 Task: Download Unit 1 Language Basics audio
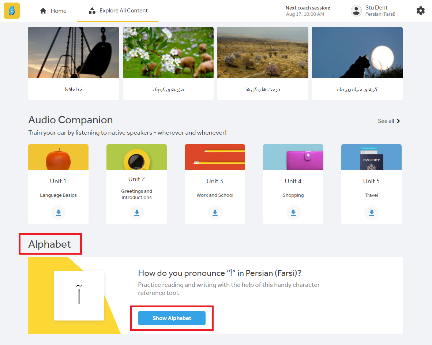[x=59, y=213]
